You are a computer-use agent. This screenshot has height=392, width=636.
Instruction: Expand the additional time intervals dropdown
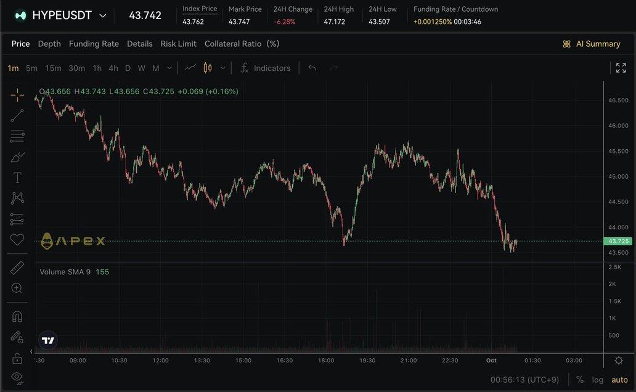tap(169, 68)
